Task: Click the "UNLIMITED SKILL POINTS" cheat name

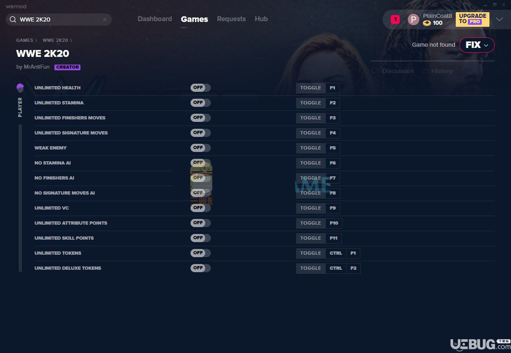Action: 64,238
